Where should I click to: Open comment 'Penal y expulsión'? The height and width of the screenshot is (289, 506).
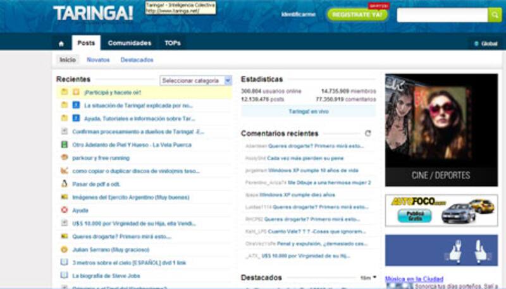(322, 243)
